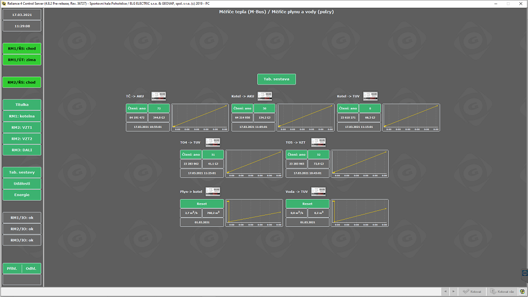Go to RM1: kotelna screen
The image size is (528, 297).
pos(22,116)
